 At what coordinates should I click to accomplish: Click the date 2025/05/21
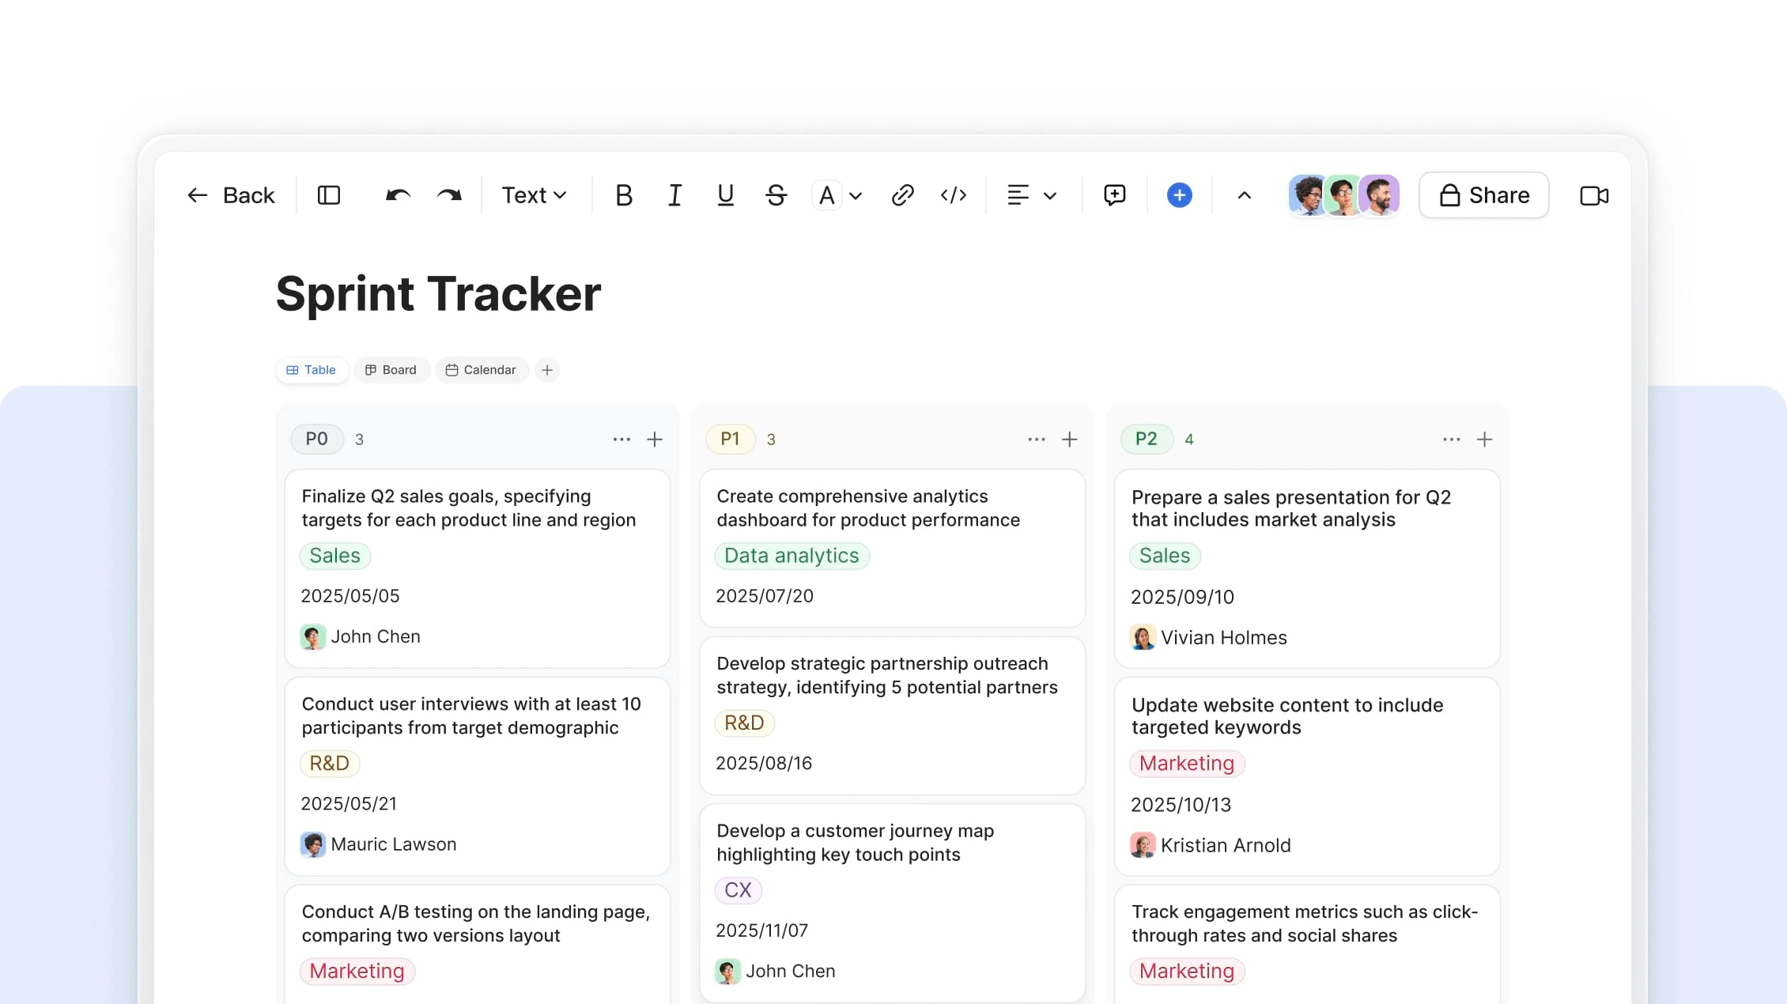349,804
